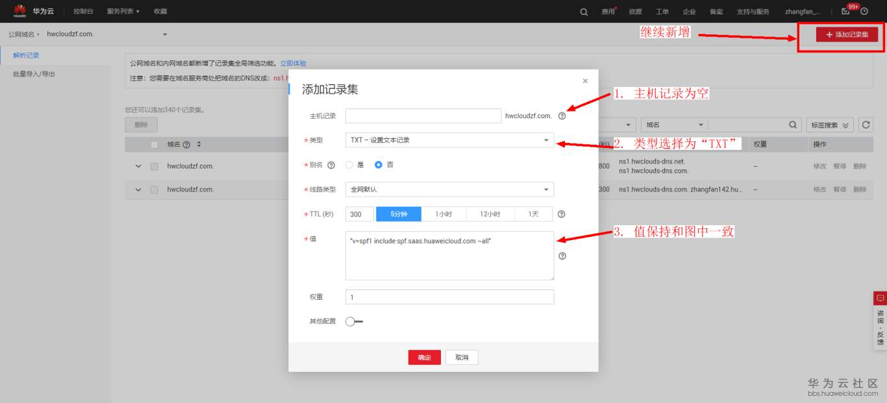Image resolution: width=887 pixels, height=403 pixels.
Task: Click 暂停 for the second record
Action: click(840, 189)
